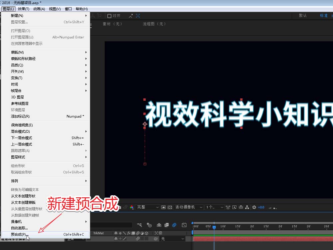
Task: Open the 完整 resolution dropdown
Action: [147, 207]
